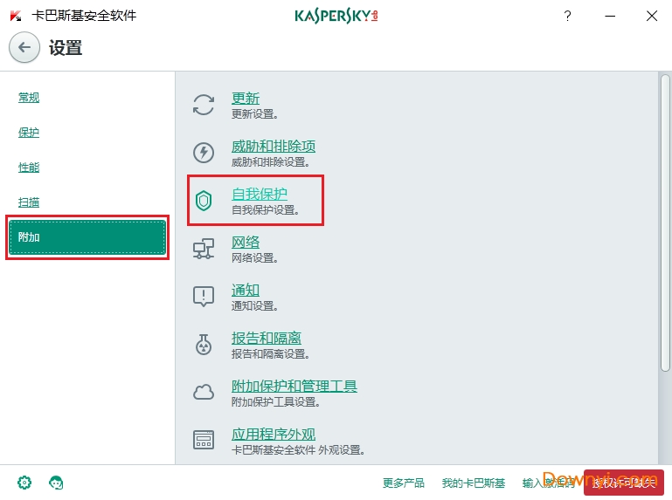Click the Update circular arrows icon

204,105
